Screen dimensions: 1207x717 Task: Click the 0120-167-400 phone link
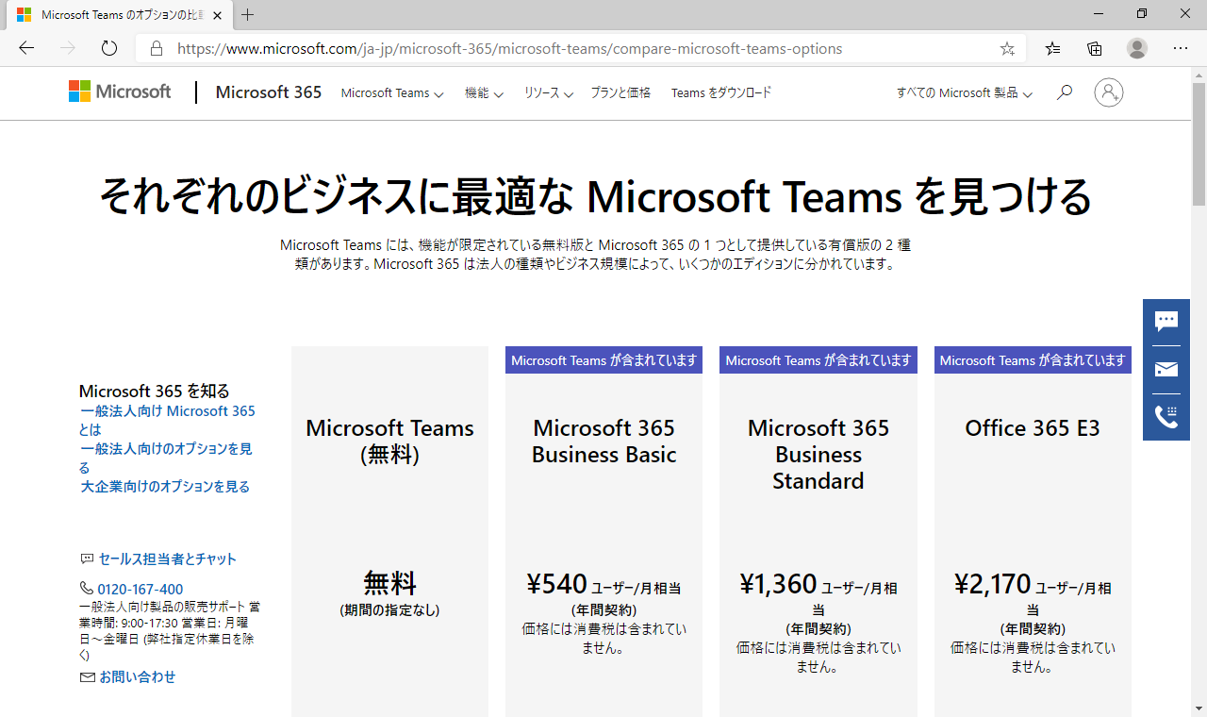point(141,589)
